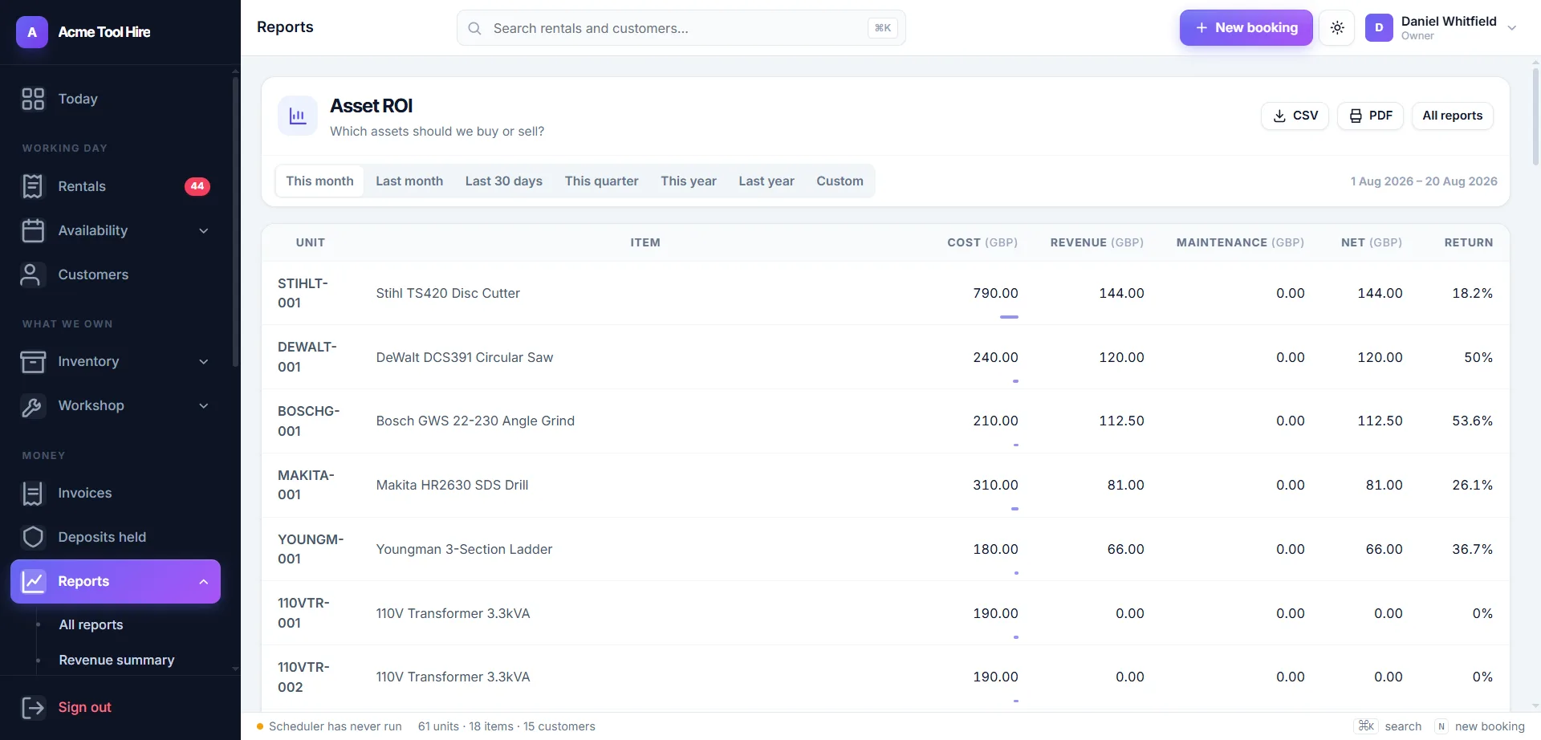Screen dimensions: 1541x740
Task: Open Invoices icon in sidebar
Action: coord(33,493)
